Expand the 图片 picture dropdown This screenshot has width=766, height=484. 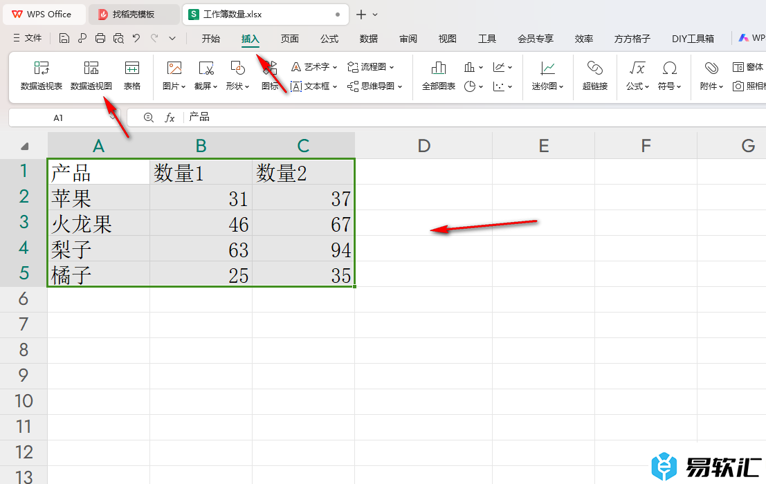[x=174, y=86]
